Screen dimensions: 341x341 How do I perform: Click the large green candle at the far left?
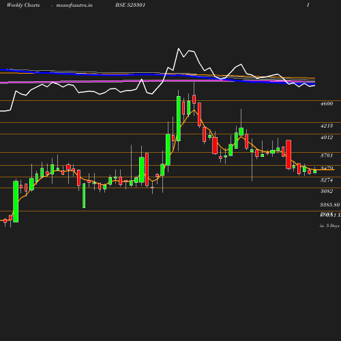point(16,202)
